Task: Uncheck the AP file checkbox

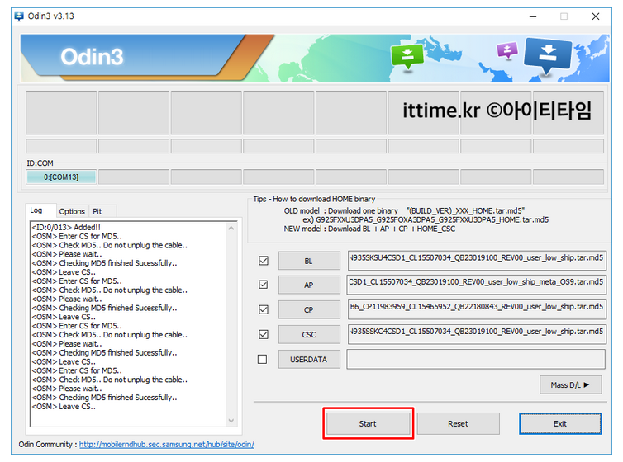Action: point(263,285)
